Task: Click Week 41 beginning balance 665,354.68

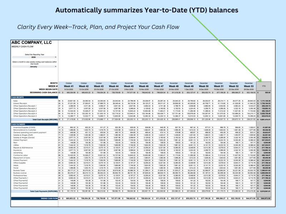Action: (71, 93)
